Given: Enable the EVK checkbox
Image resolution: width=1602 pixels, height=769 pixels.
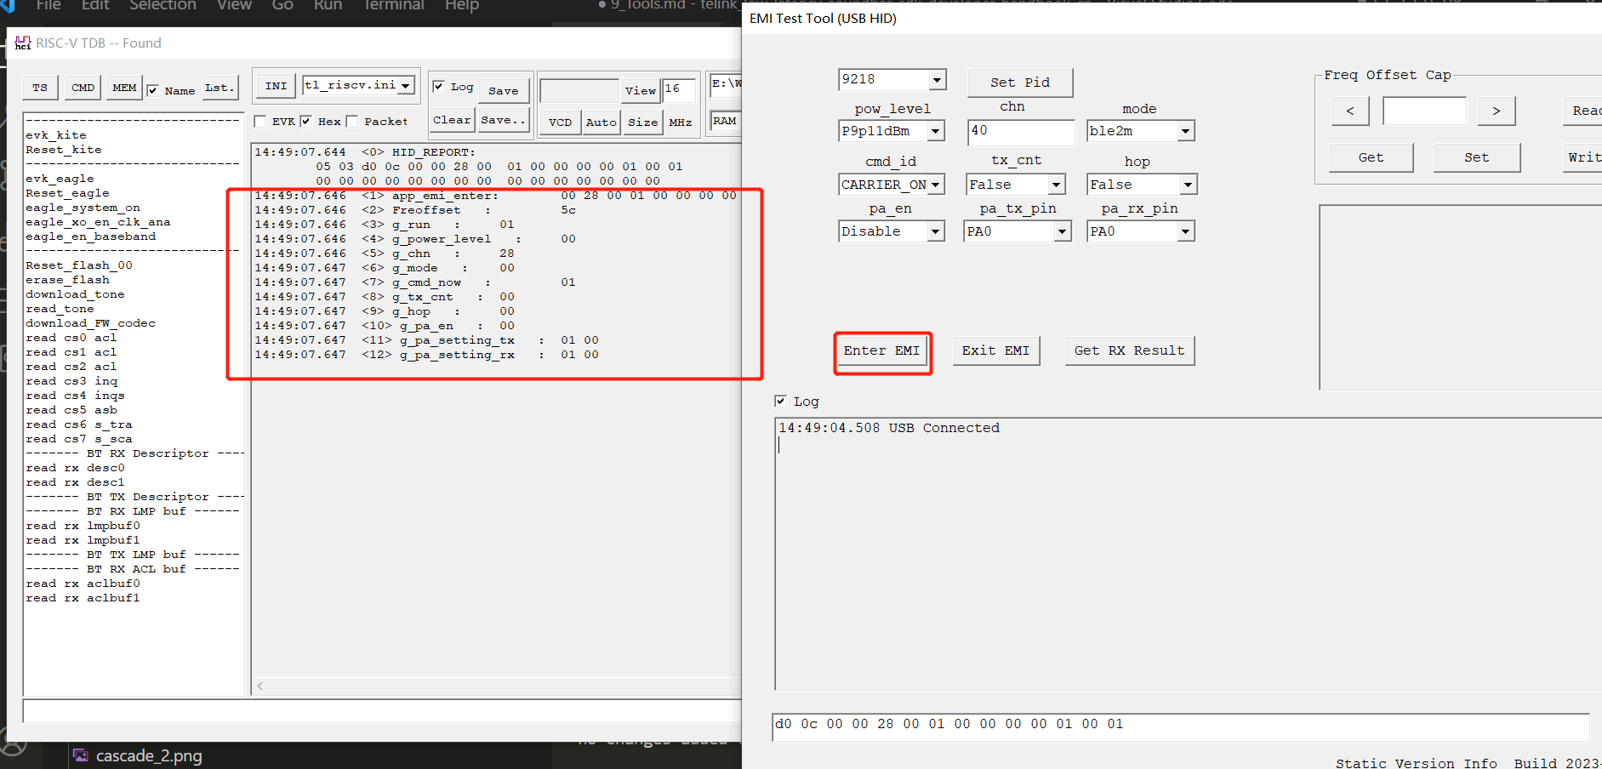Looking at the screenshot, I should pos(260,122).
